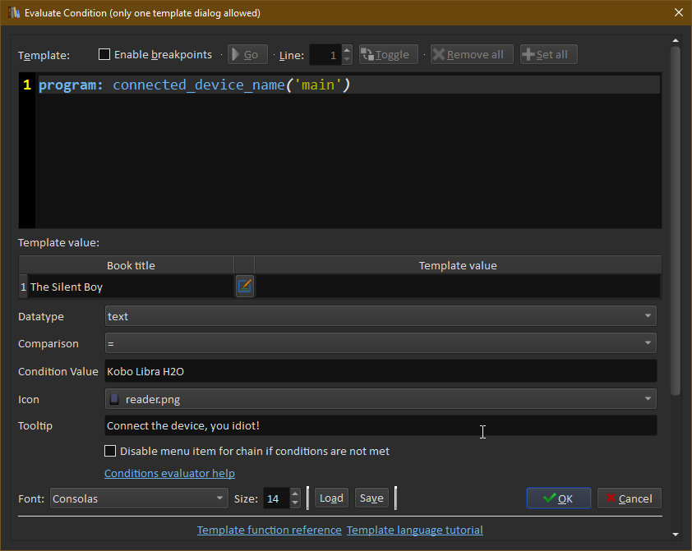Close the Evaluate Condition dialog

679,12
